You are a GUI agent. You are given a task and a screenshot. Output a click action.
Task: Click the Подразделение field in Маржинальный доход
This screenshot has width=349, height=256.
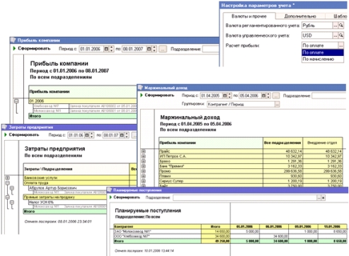click(329, 95)
